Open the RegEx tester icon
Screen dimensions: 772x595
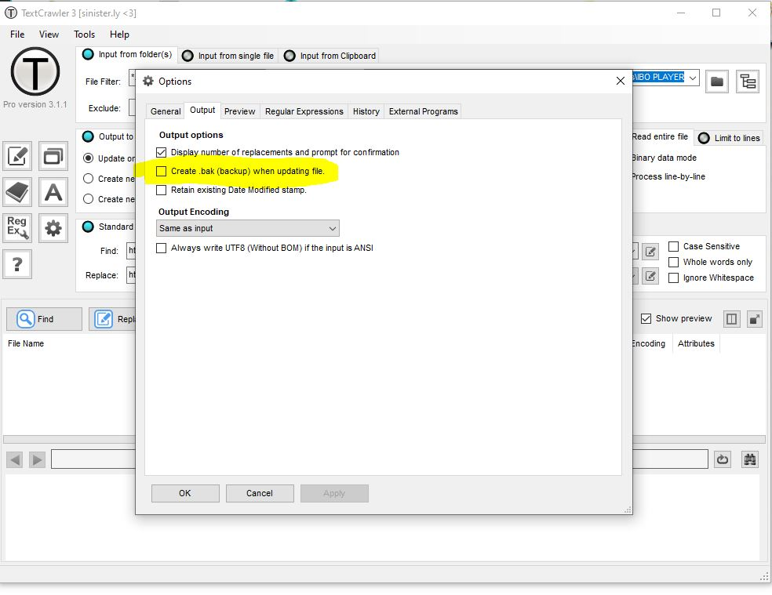[17, 227]
